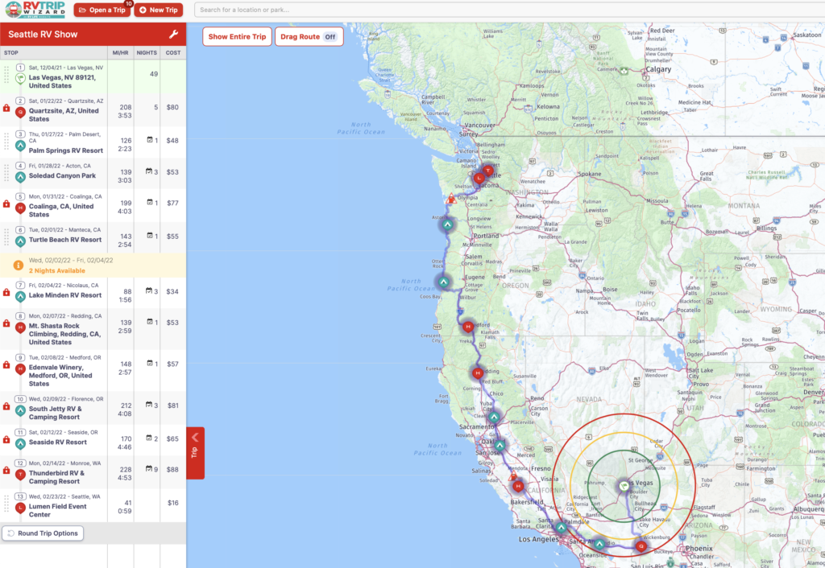Search for a location or park field
The width and height of the screenshot is (825, 568).
(509, 10)
